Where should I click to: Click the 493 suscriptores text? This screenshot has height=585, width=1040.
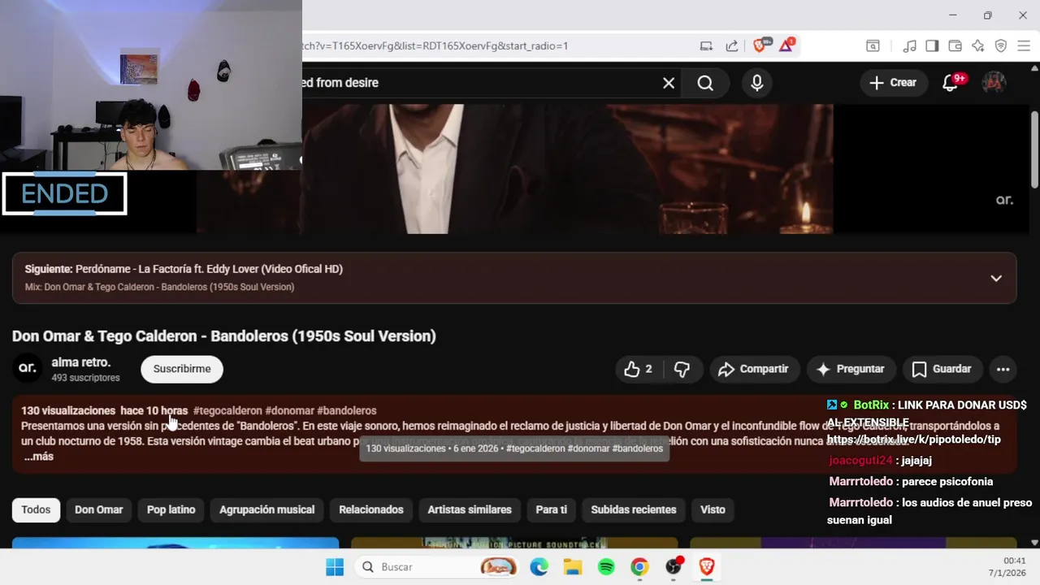(x=85, y=378)
